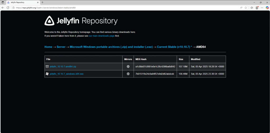Viewport: 270px width, 133px height.
Task: Open the Favorites list icon in the toolbar
Action: click(252, 8)
